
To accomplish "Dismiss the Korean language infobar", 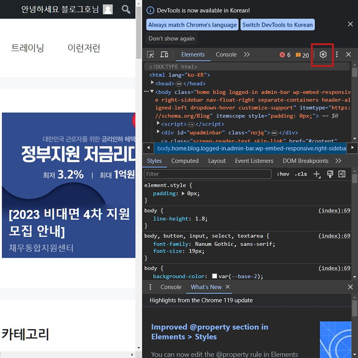I will [x=350, y=24].
